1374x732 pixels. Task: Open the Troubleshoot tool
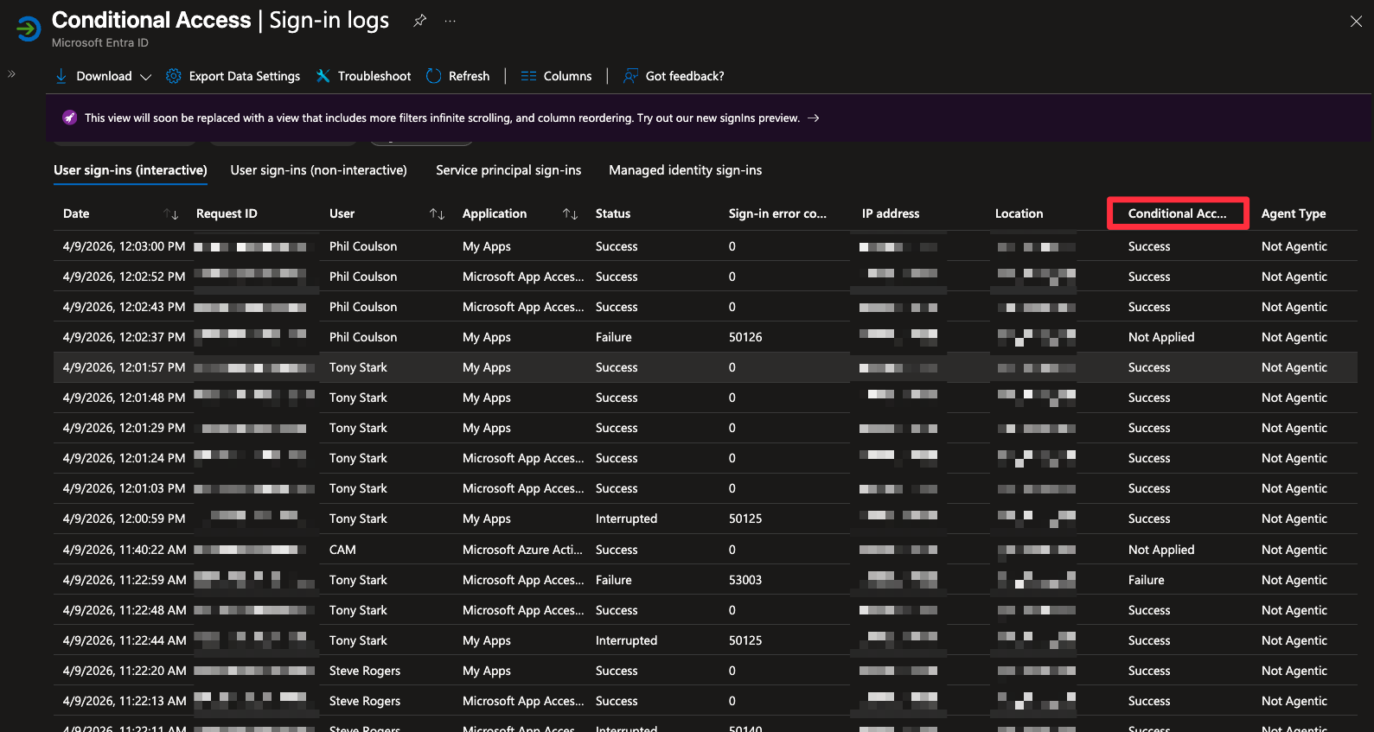374,76
